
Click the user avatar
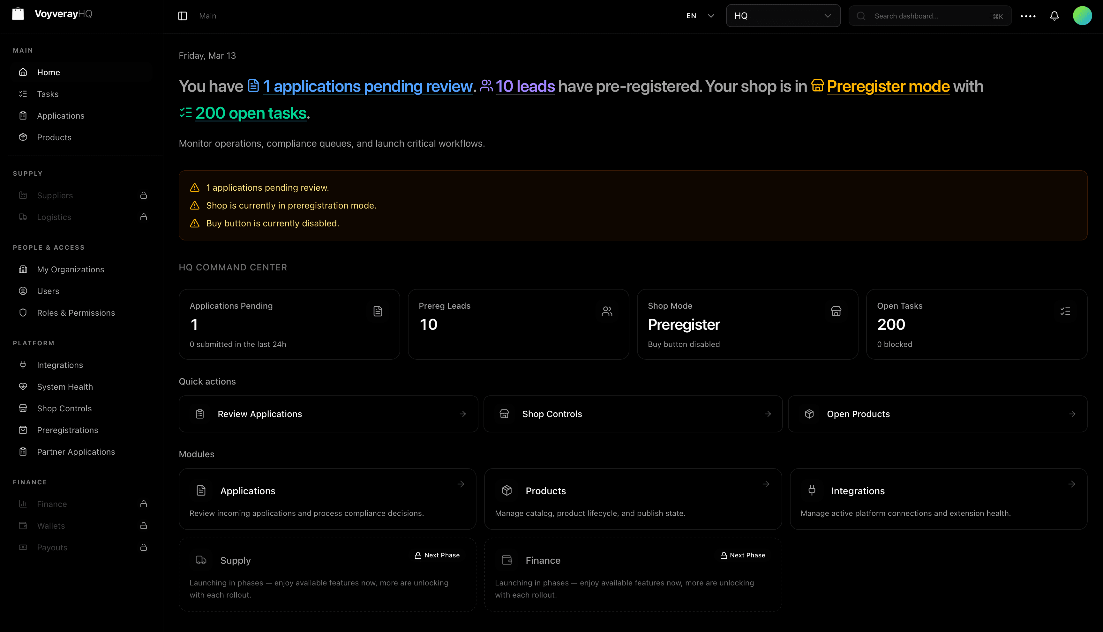click(x=1082, y=15)
